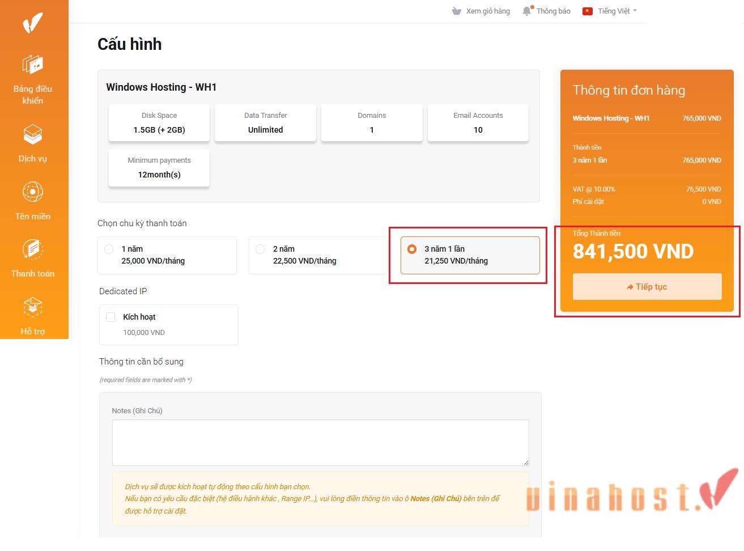The width and height of the screenshot is (744, 551).
Task: Click the Chọn chu kỳ thanh toán label
Action: [x=142, y=223]
